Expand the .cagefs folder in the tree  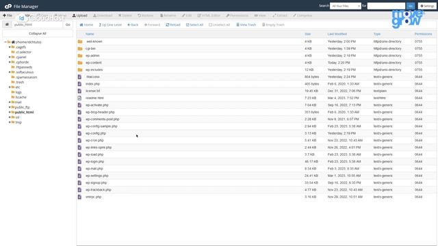10,47
